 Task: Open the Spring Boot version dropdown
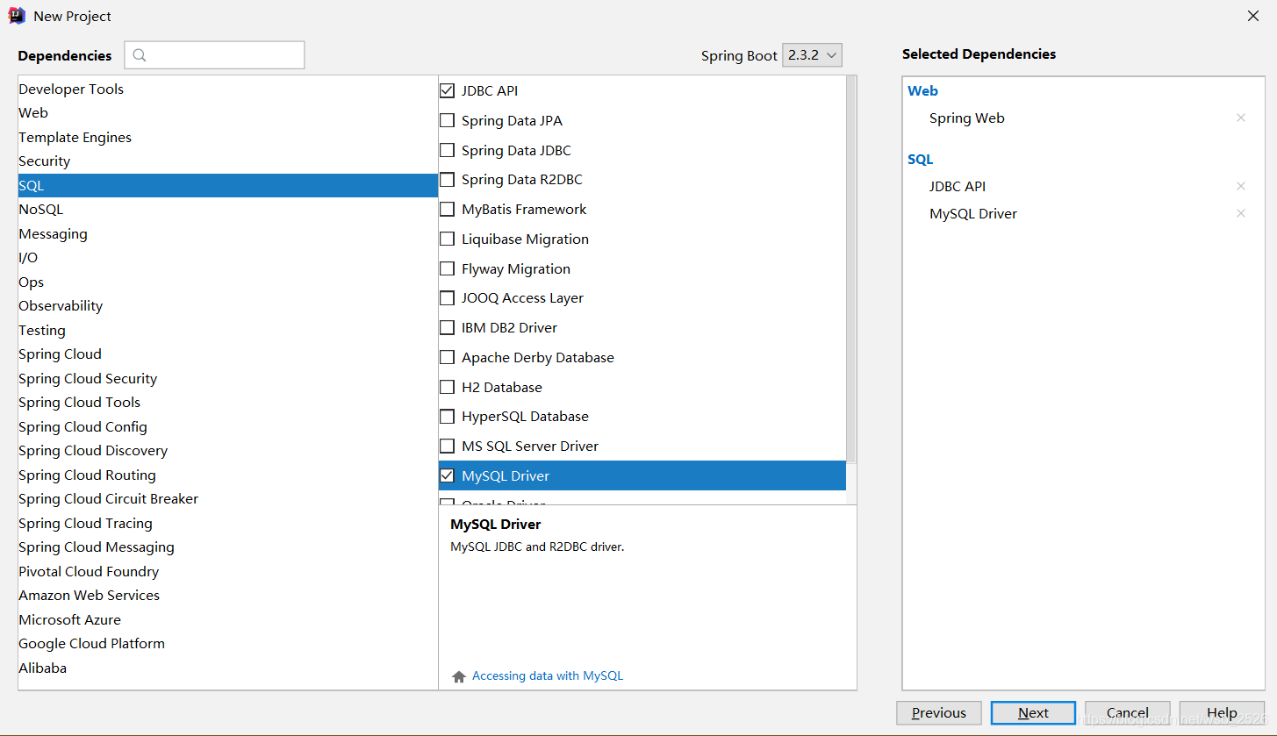(812, 55)
